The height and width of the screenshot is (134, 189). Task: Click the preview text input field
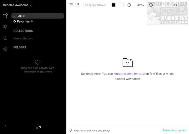[x=94, y=5]
